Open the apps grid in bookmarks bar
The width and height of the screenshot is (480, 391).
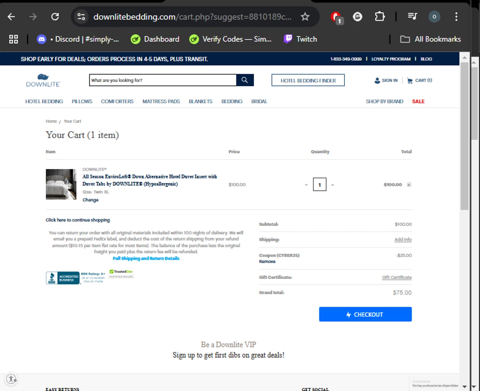[13, 39]
